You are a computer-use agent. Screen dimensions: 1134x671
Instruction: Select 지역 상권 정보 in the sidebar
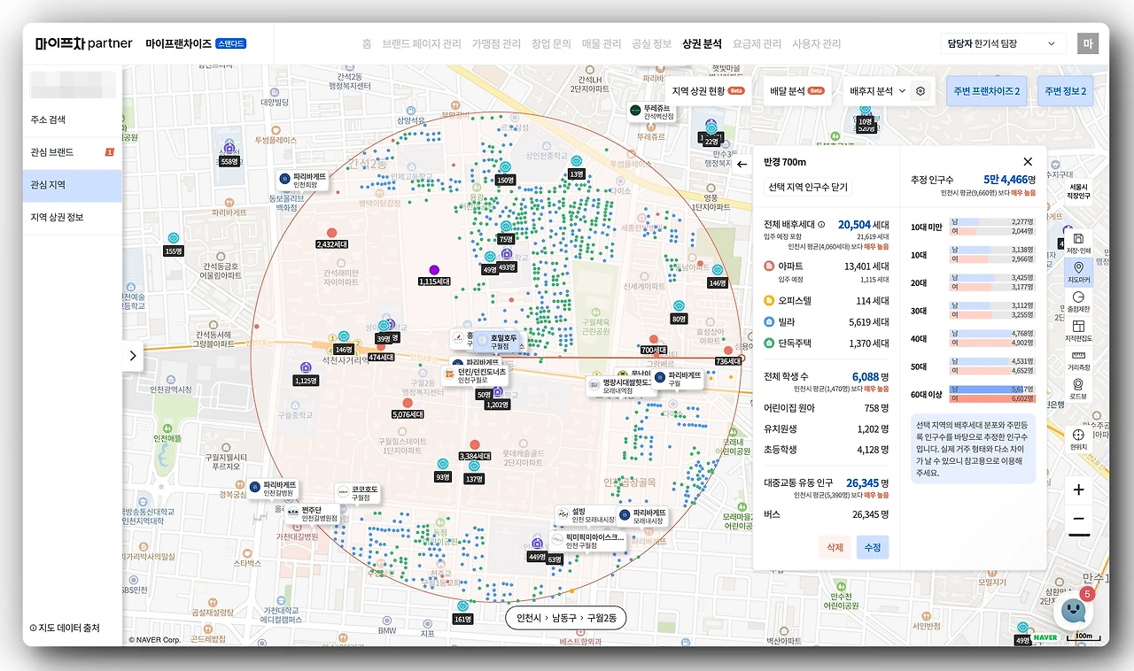tap(73, 218)
